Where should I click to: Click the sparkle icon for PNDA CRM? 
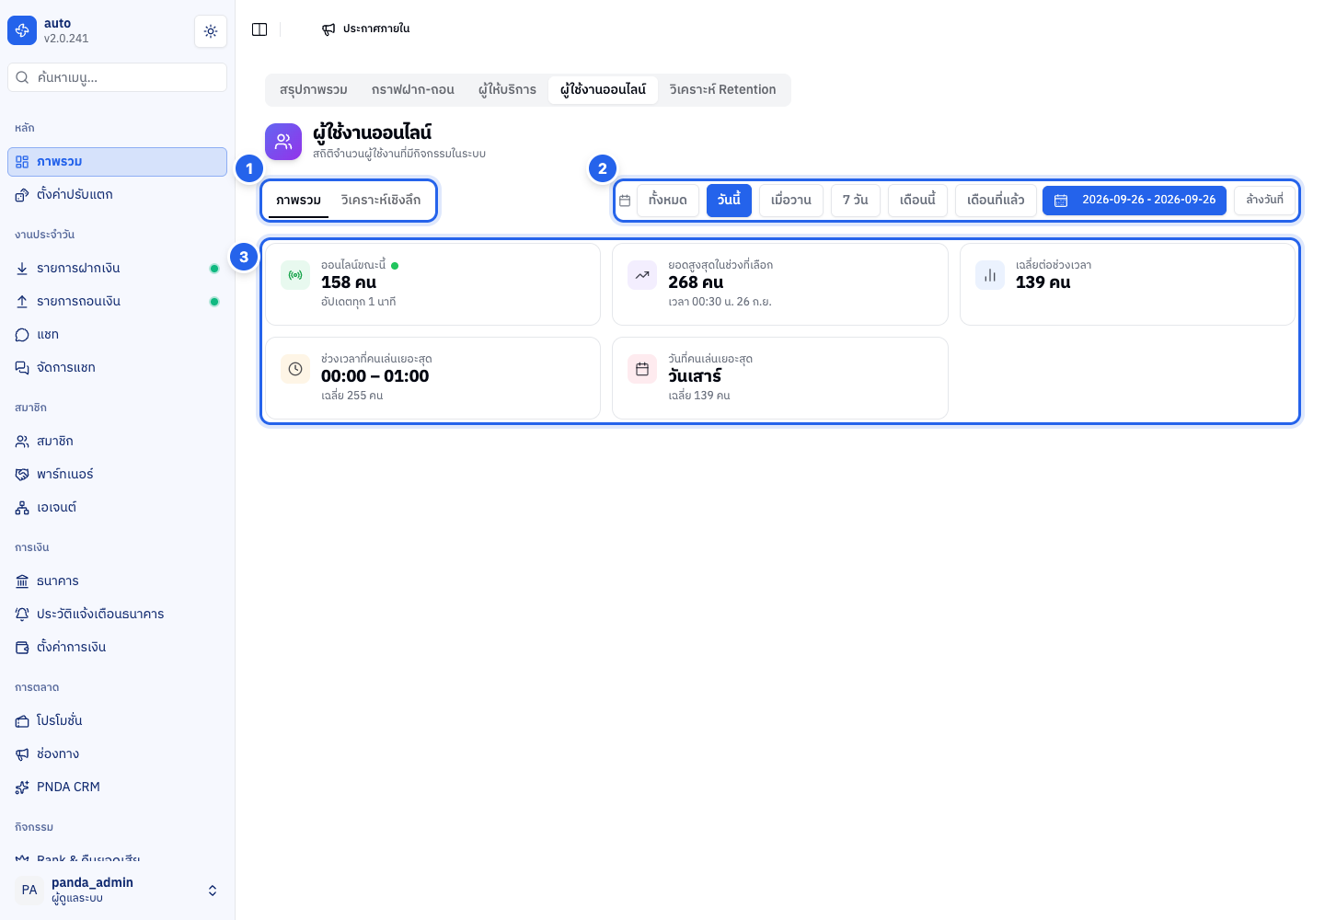pos(22,788)
